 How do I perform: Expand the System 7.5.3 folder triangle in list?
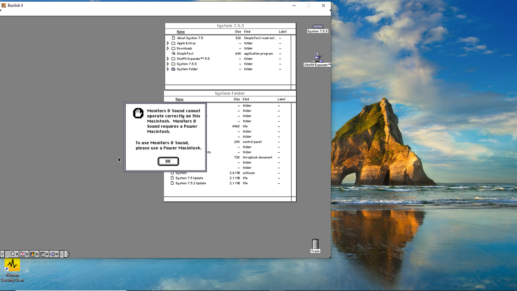click(168, 64)
